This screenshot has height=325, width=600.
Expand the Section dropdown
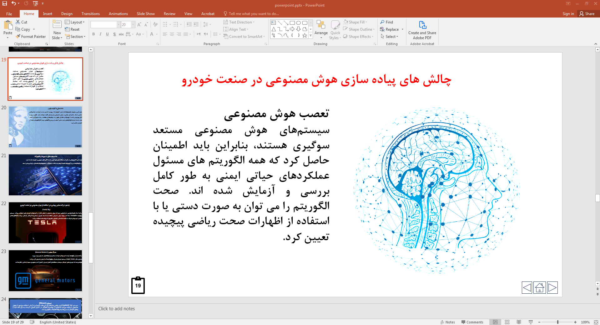pos(75,37)
